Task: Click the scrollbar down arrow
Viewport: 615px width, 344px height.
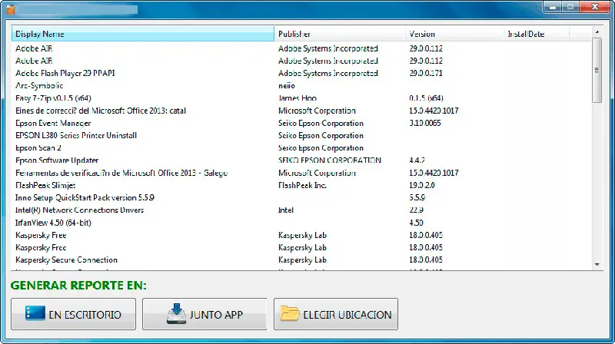Action: coord(597,264)
